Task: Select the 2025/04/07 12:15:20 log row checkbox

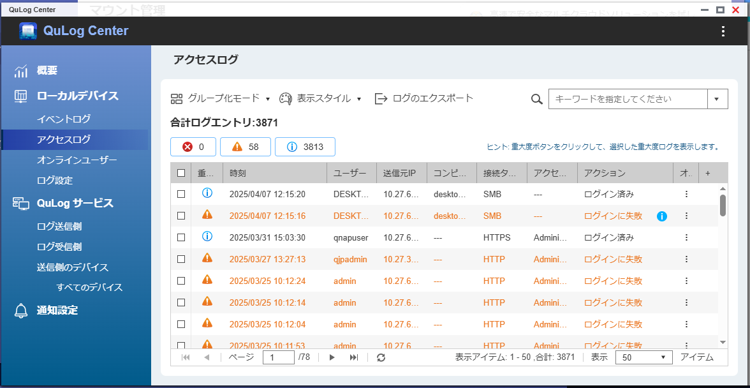Action: click(x=181, y=194)
